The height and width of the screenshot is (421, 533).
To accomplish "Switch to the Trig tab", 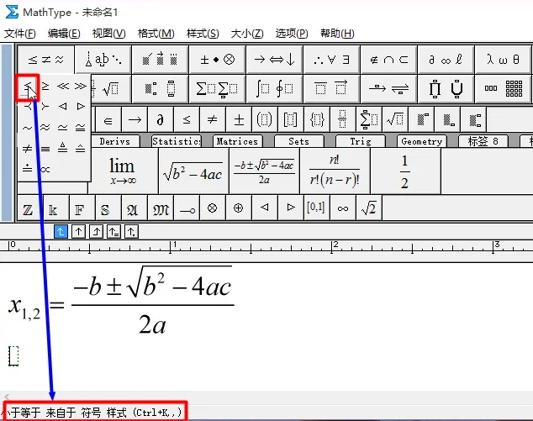I will tap(361, 141).
